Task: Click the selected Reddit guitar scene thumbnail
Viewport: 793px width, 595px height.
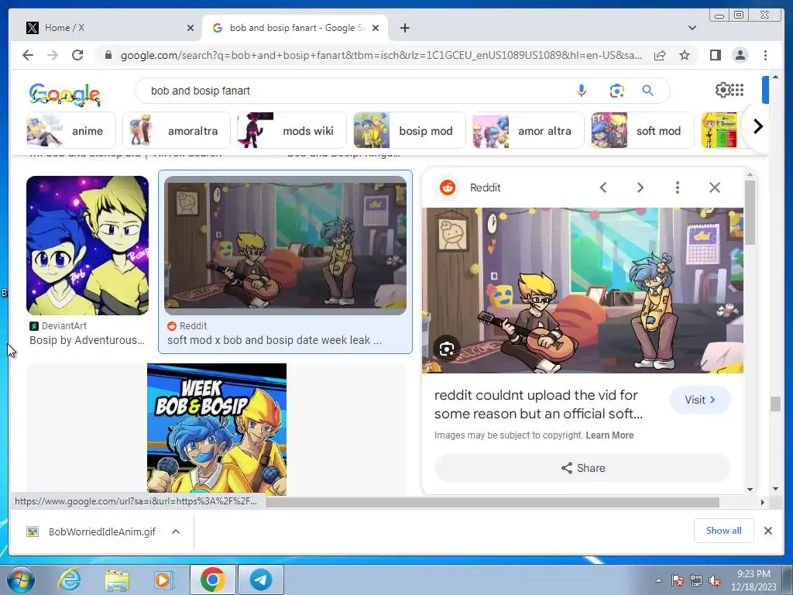Action: tap(285, 246)
